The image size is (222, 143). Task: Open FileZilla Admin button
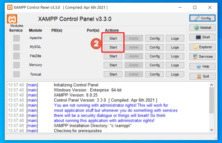point(134,56)
